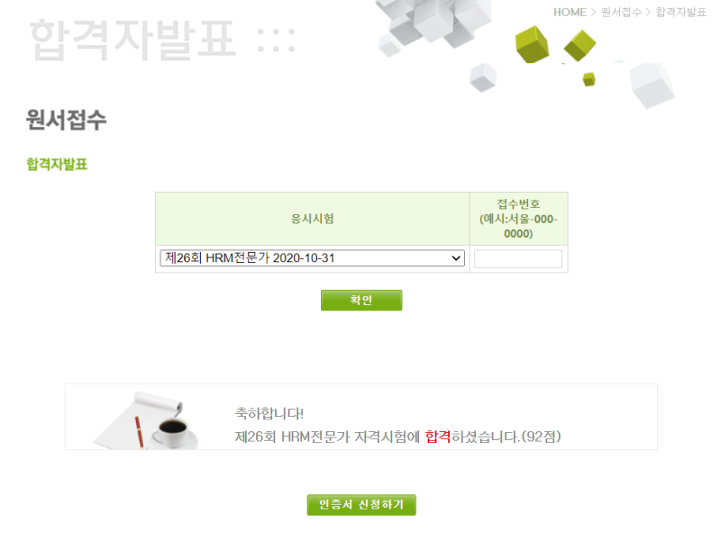721x541 pixels.
Task: Click the red pen on the notepad image
Action: pyautogui.click(x=140, y=432)
